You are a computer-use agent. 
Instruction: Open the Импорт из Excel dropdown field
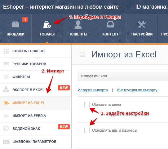pos(123,76)
